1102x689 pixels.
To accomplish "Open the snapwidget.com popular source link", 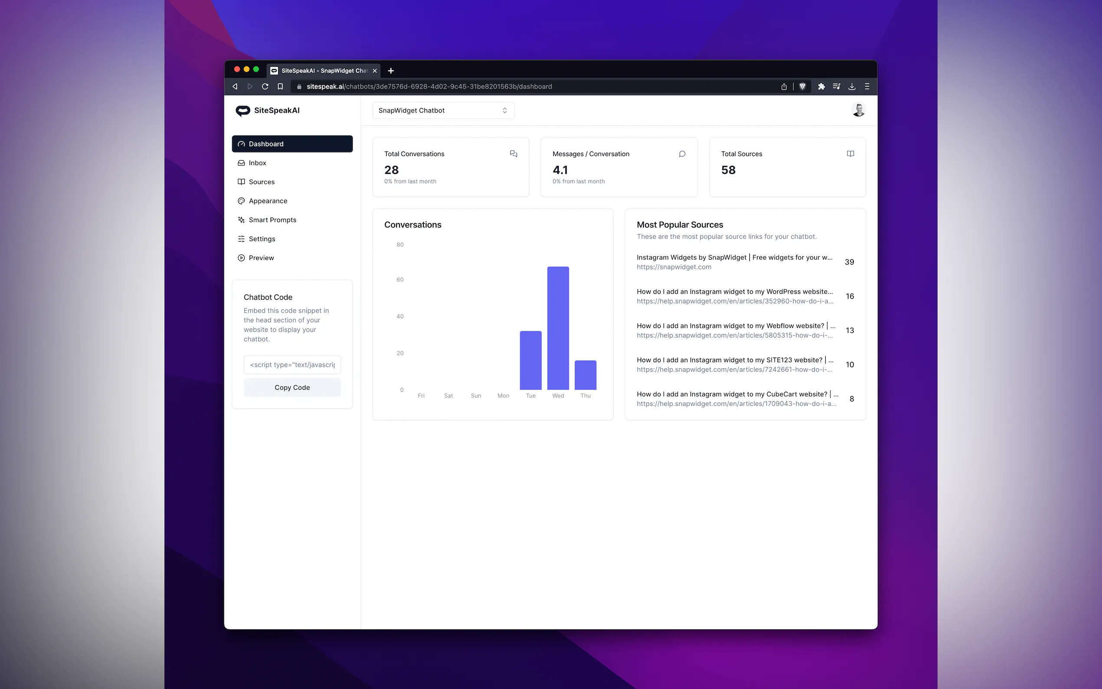I will click(673, 267).
